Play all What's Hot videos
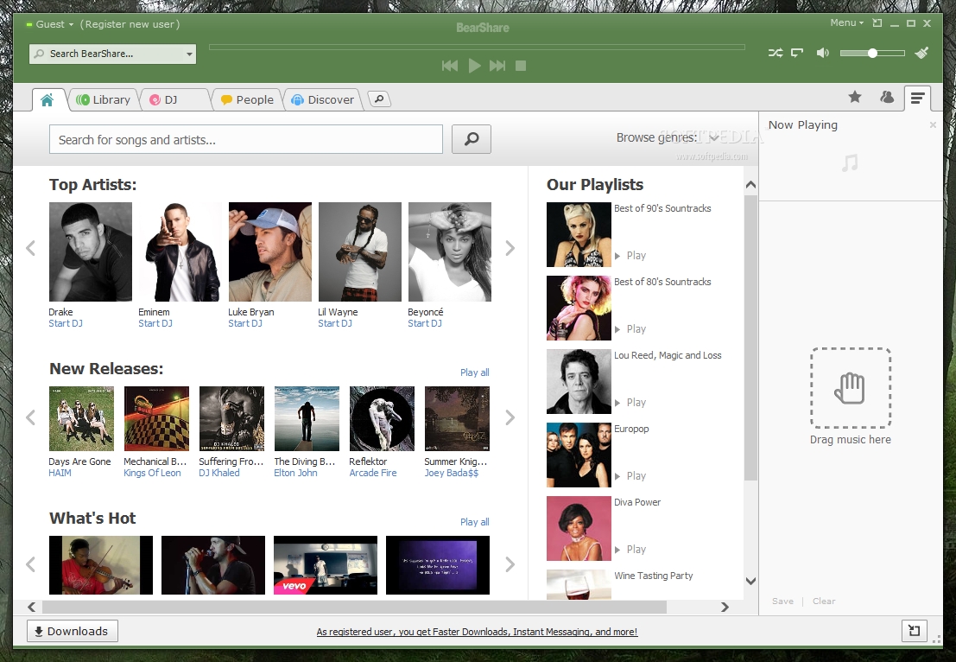Image resolution: width=956 pixels, height=662 pixels. click(x=474, y=522)
